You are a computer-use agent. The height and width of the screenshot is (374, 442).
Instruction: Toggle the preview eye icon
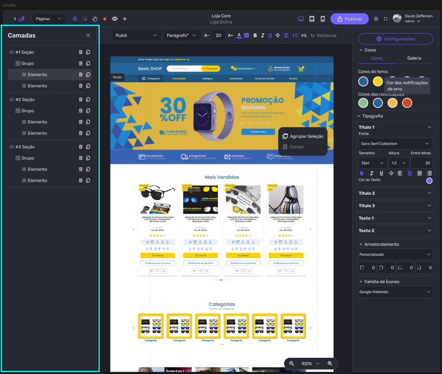tap(115, 19)
